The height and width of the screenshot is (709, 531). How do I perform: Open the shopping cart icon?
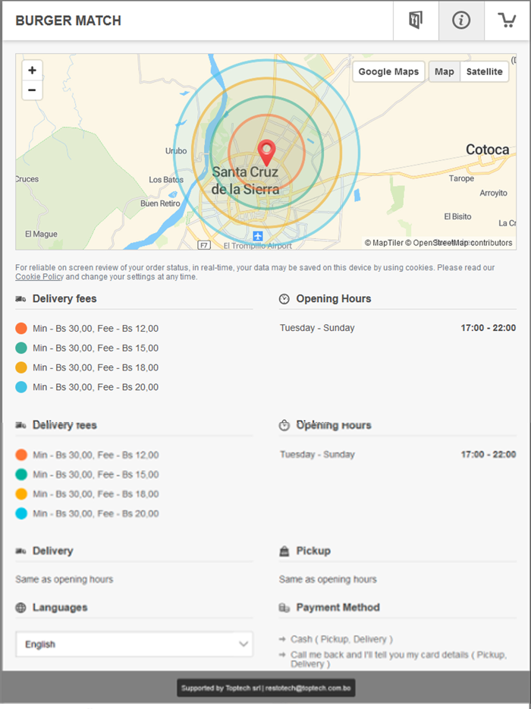[507, 20]
